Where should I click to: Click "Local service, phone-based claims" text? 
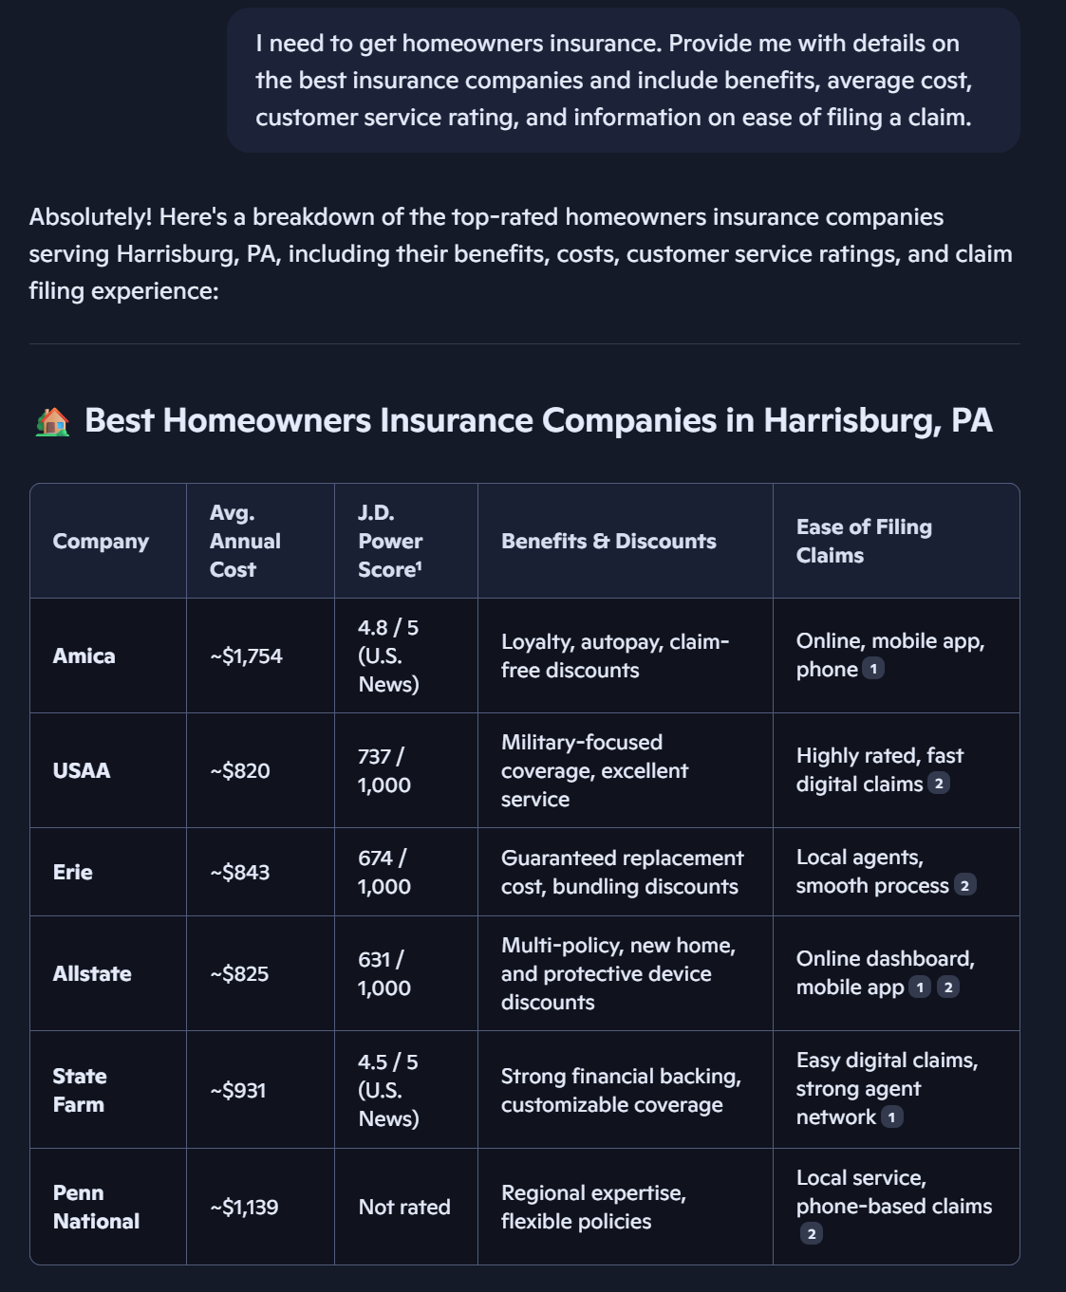[894, 1192]
